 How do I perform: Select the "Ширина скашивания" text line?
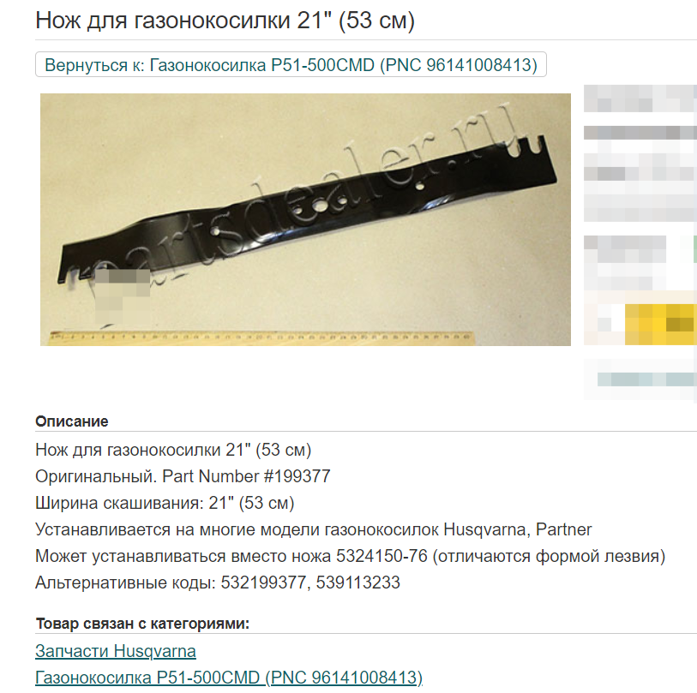[x=165, y=503]
